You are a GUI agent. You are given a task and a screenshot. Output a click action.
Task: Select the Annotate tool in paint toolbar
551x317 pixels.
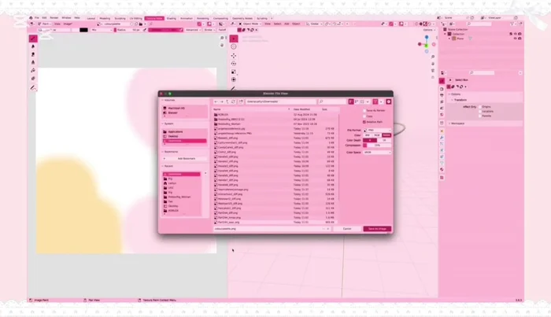[x=33, y=88]
